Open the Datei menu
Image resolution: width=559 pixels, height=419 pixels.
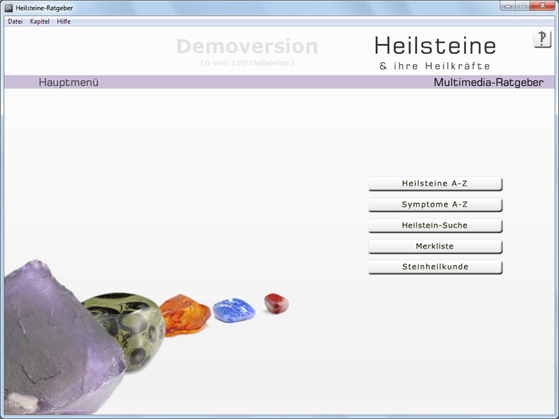(15, 22)
